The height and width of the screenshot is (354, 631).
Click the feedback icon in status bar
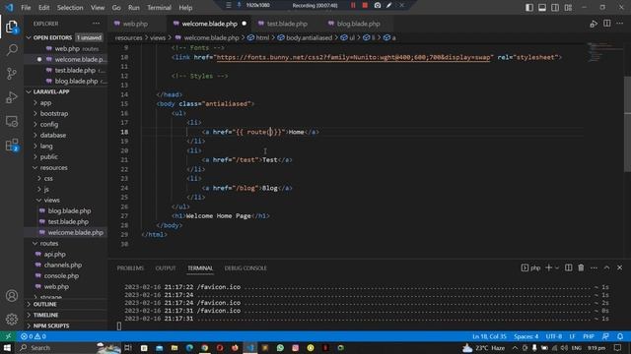605,336
